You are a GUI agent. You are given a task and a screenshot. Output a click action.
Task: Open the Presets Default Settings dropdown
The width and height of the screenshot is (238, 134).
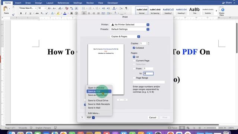pyautogui.click(x=130, y=29)
